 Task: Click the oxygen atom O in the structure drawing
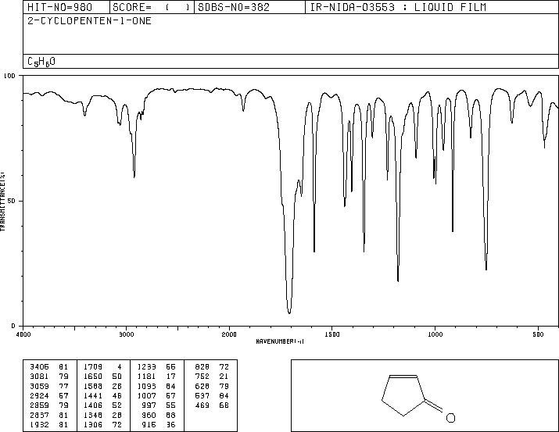tap(450, 418)
